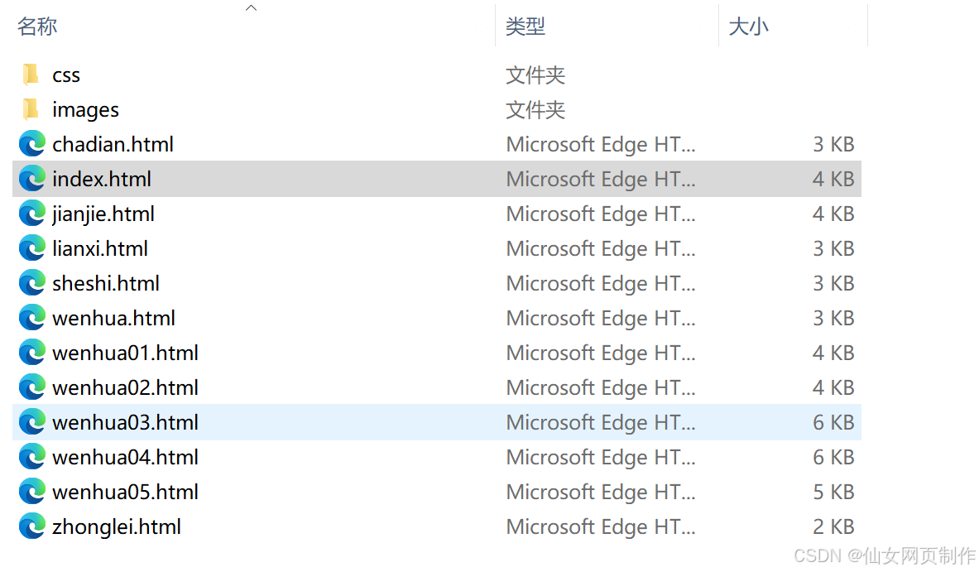Click the Edge icon beside zhonglei.html
979x572 pixels.
[31, 526]
